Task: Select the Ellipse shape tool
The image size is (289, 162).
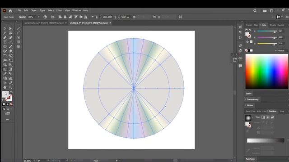Action: click(x=5, y=47)
